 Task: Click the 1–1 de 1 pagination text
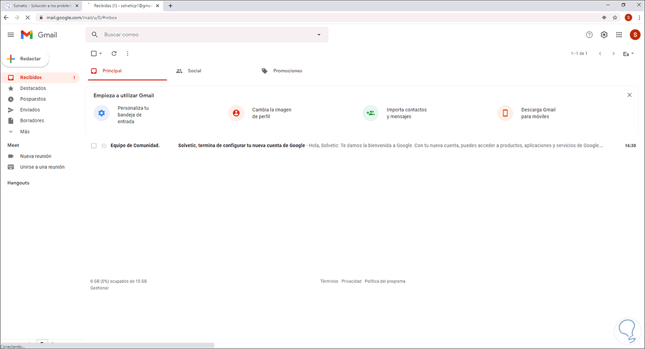point(579,54)
